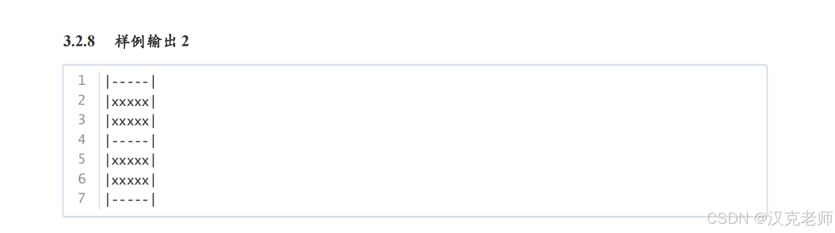The width and height of the screenshot is (835, 233).
Task: Click the 样例输出 heading text
Action: pyautogui.click(x=146, y=42)
